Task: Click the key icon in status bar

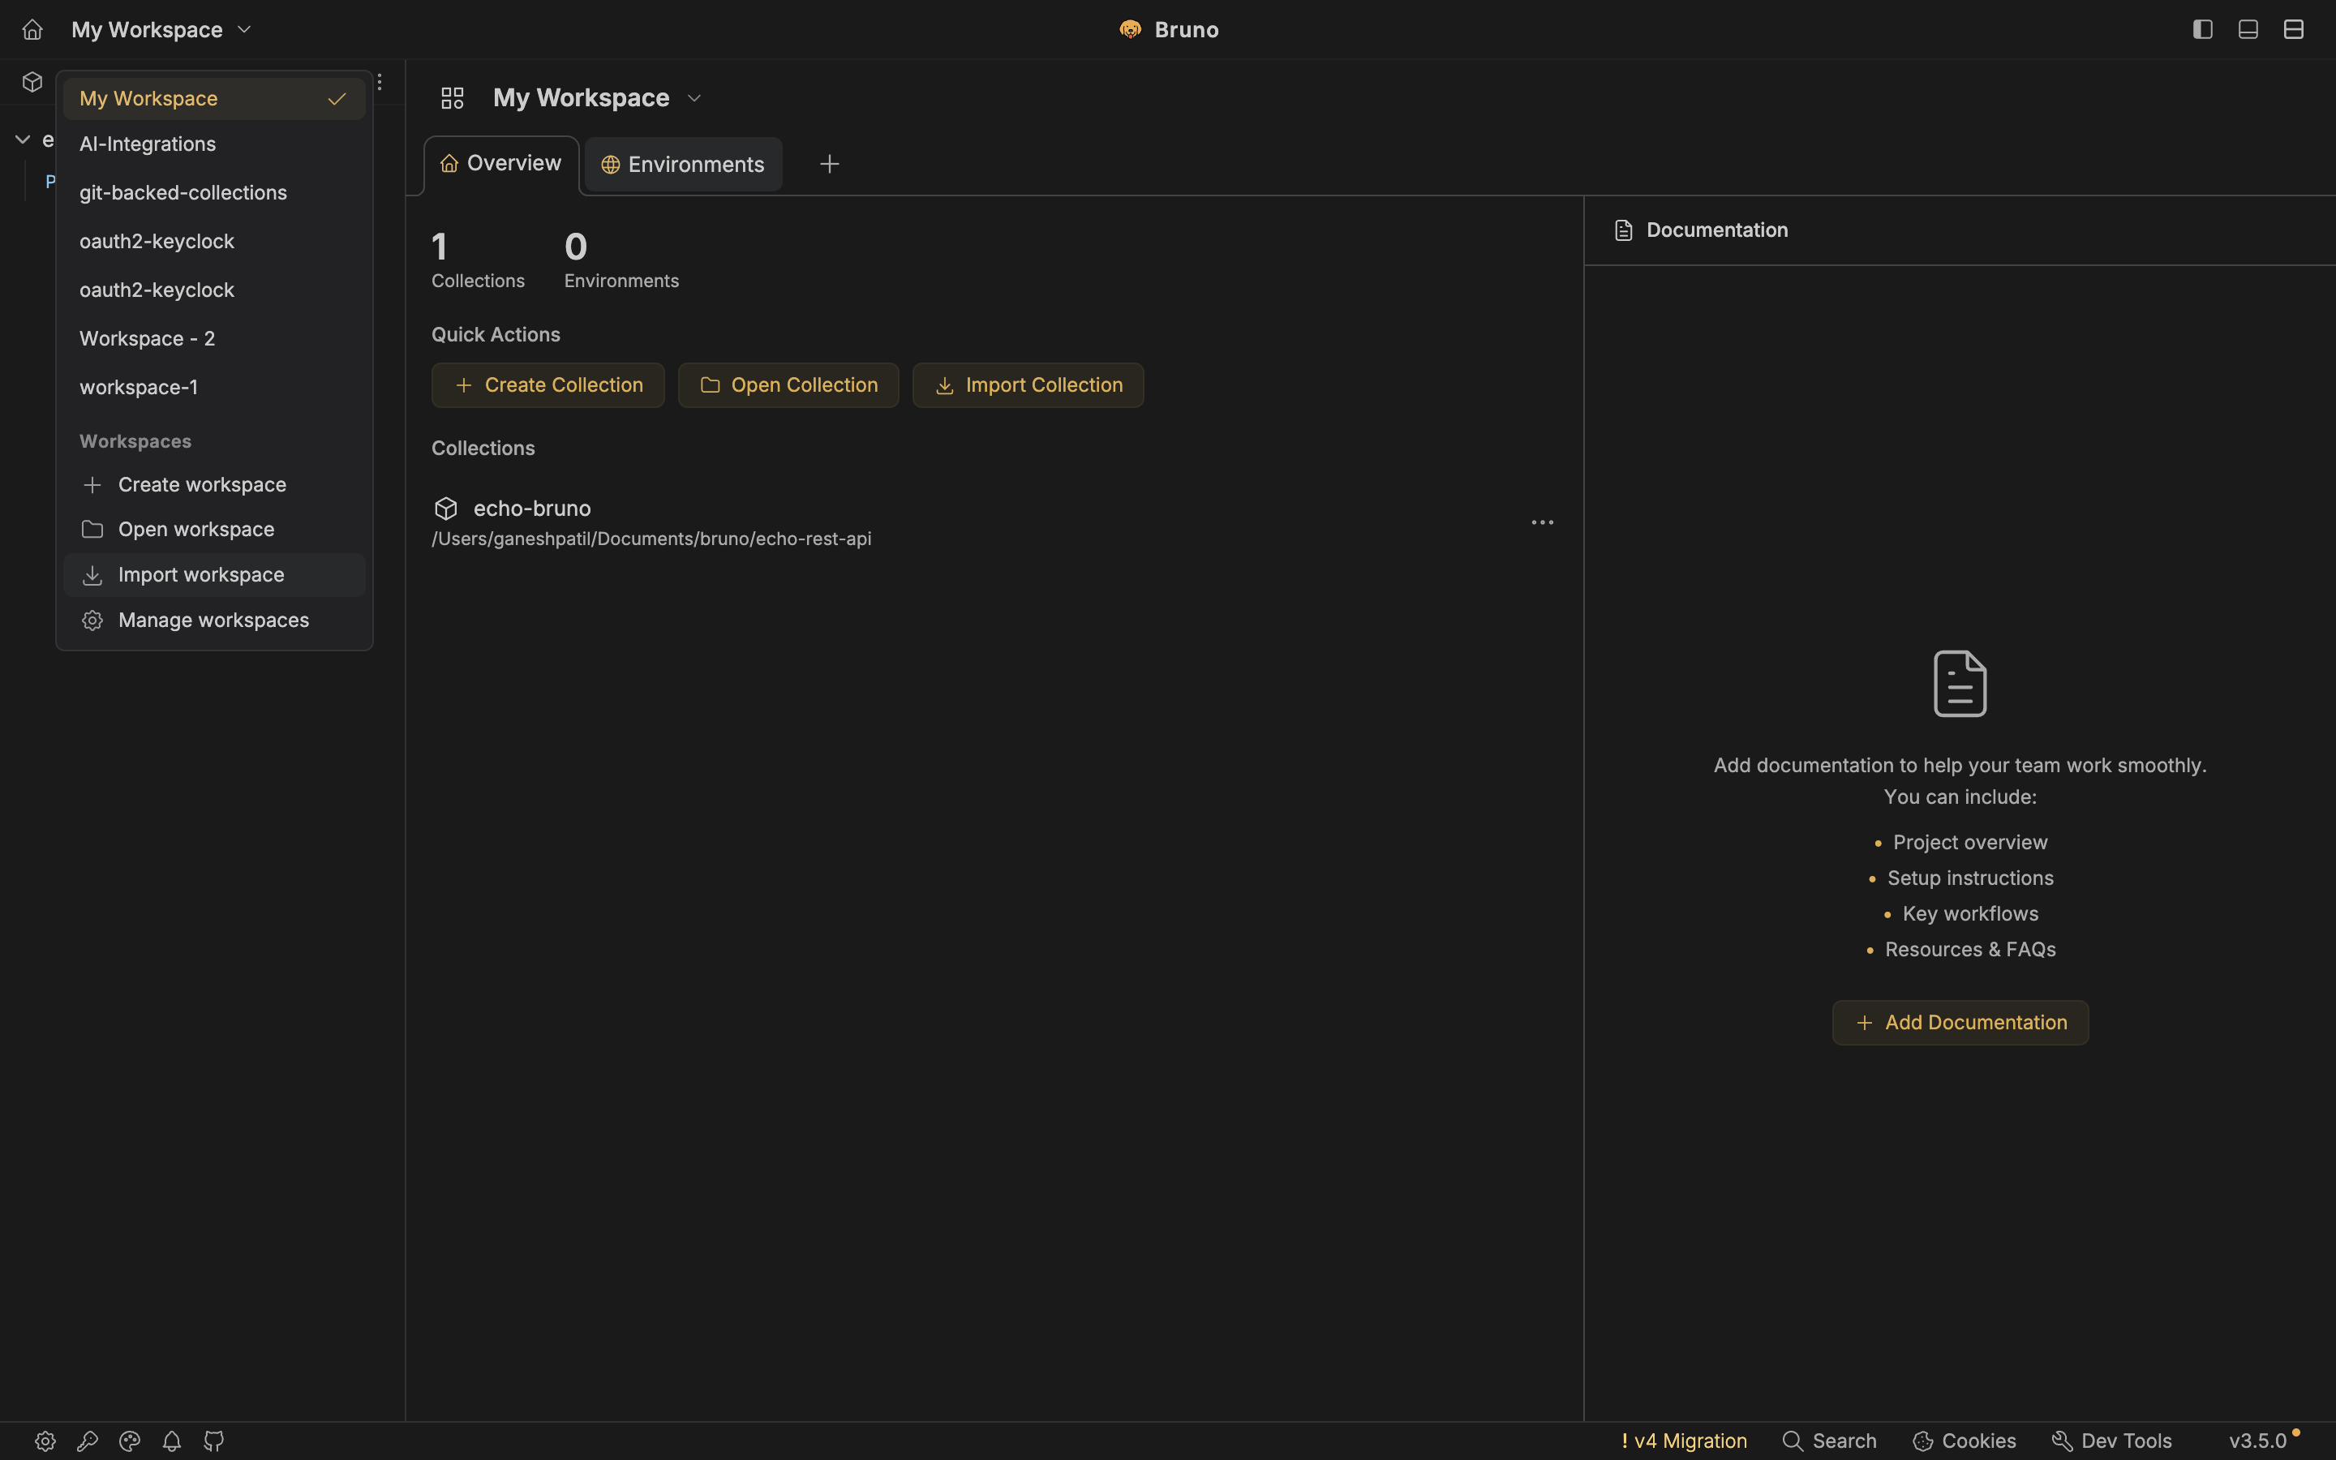Action: pos(88,1441)
